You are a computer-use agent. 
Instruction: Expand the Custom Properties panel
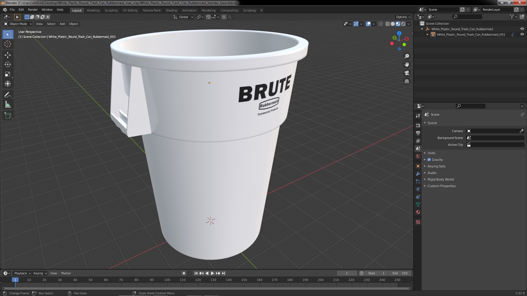point(441,186)
